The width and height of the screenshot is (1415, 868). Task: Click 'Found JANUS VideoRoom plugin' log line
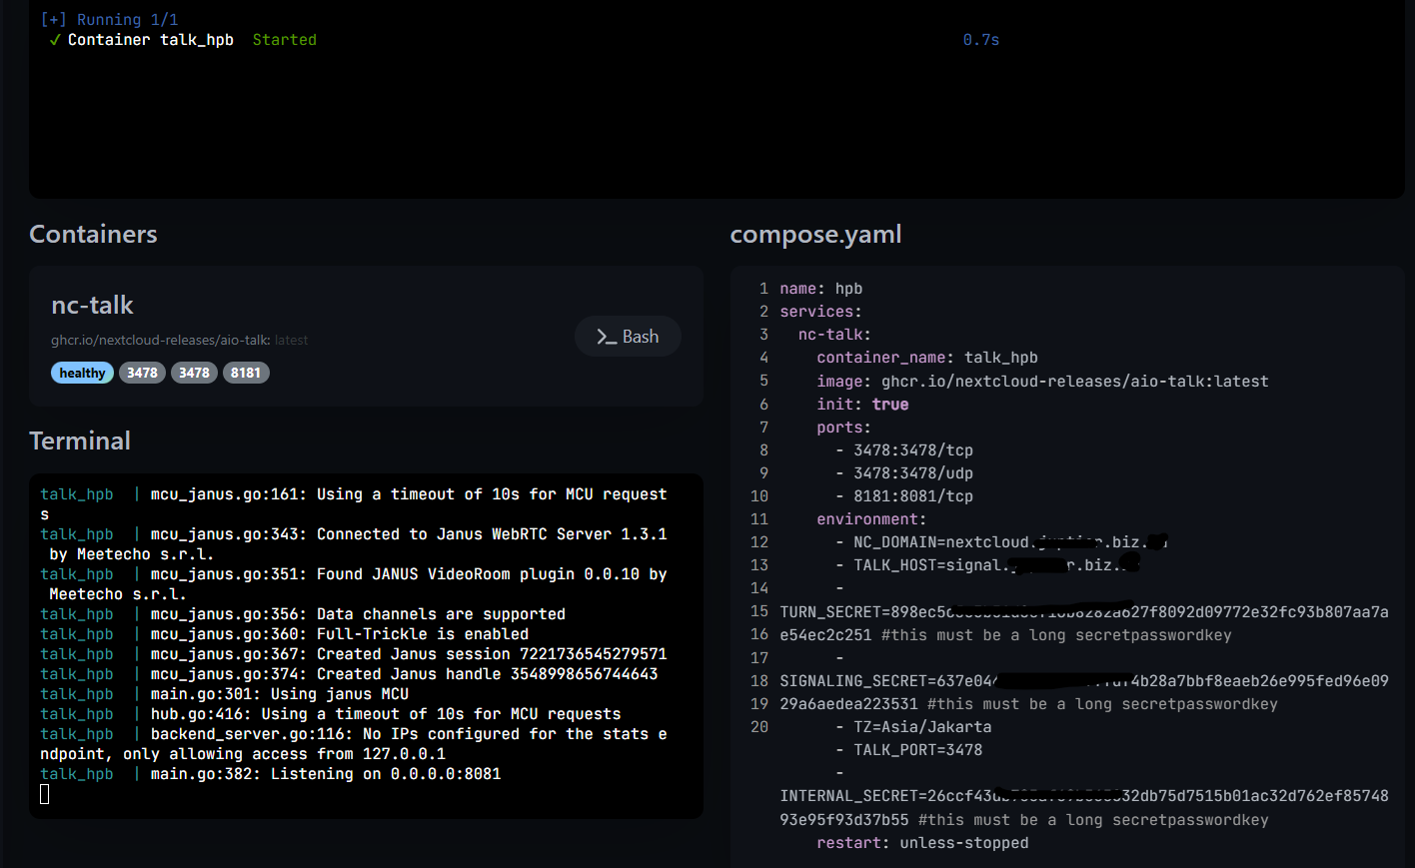[x=354, y=584]
